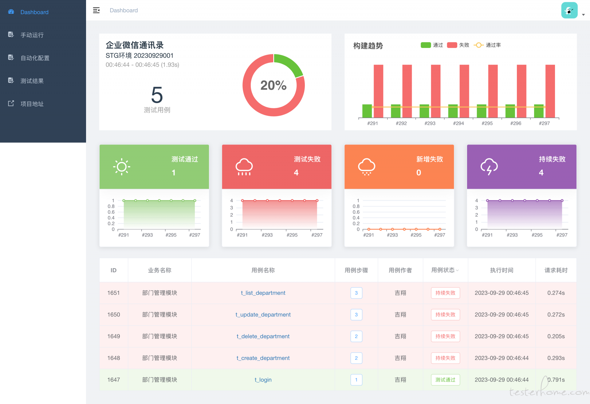Click the 用例作者 column header
The image size is (590, 404).
tap(400, 270)
